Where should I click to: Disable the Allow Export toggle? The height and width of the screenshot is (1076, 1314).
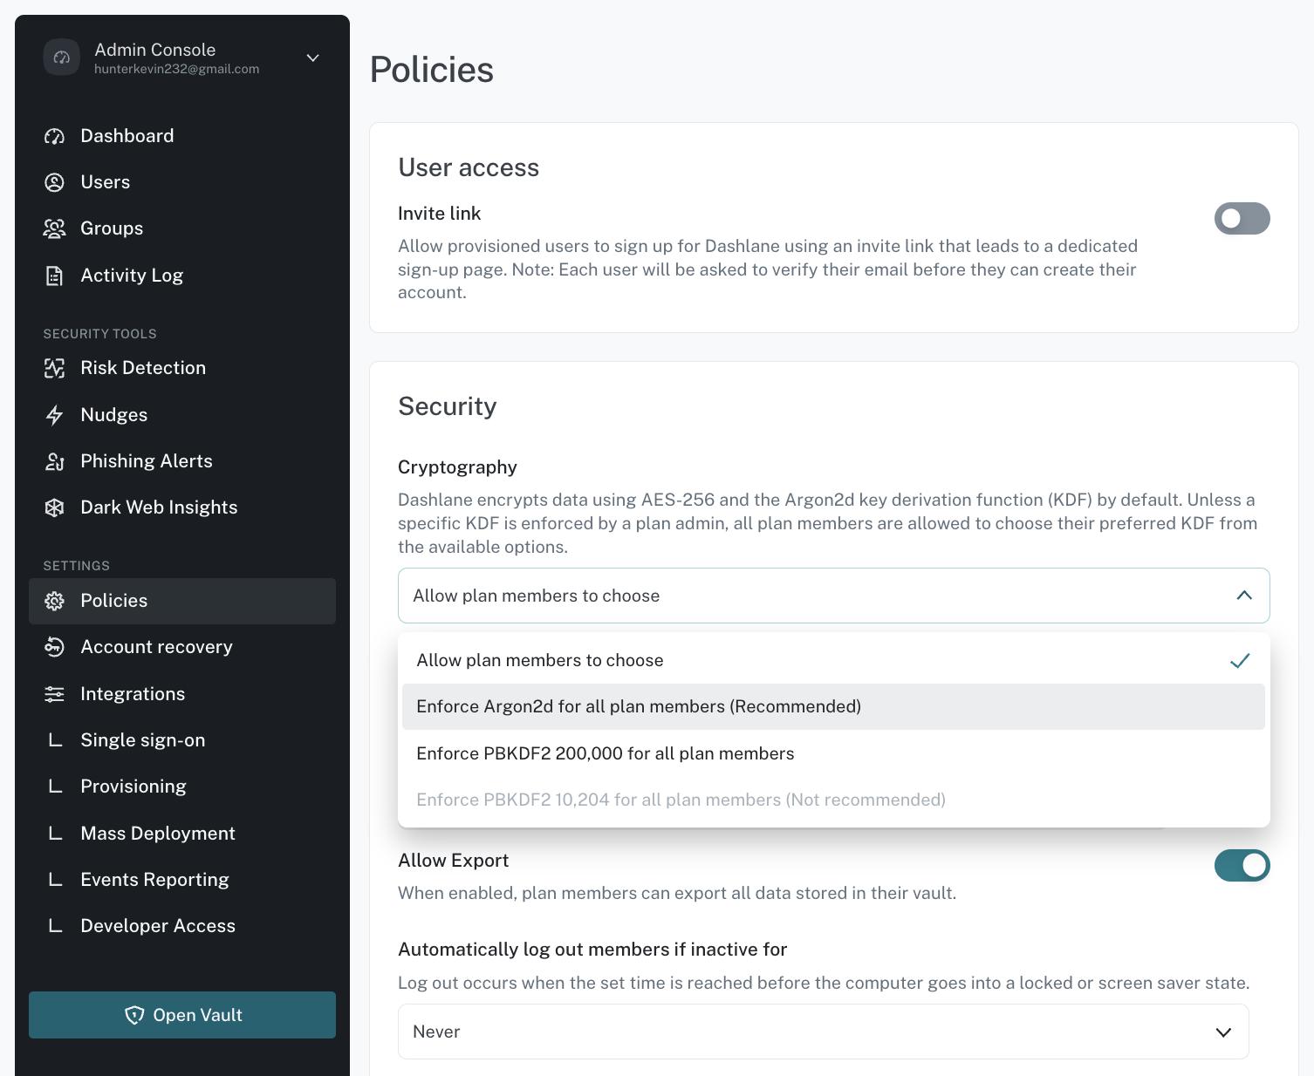[x=1242, y=866]
